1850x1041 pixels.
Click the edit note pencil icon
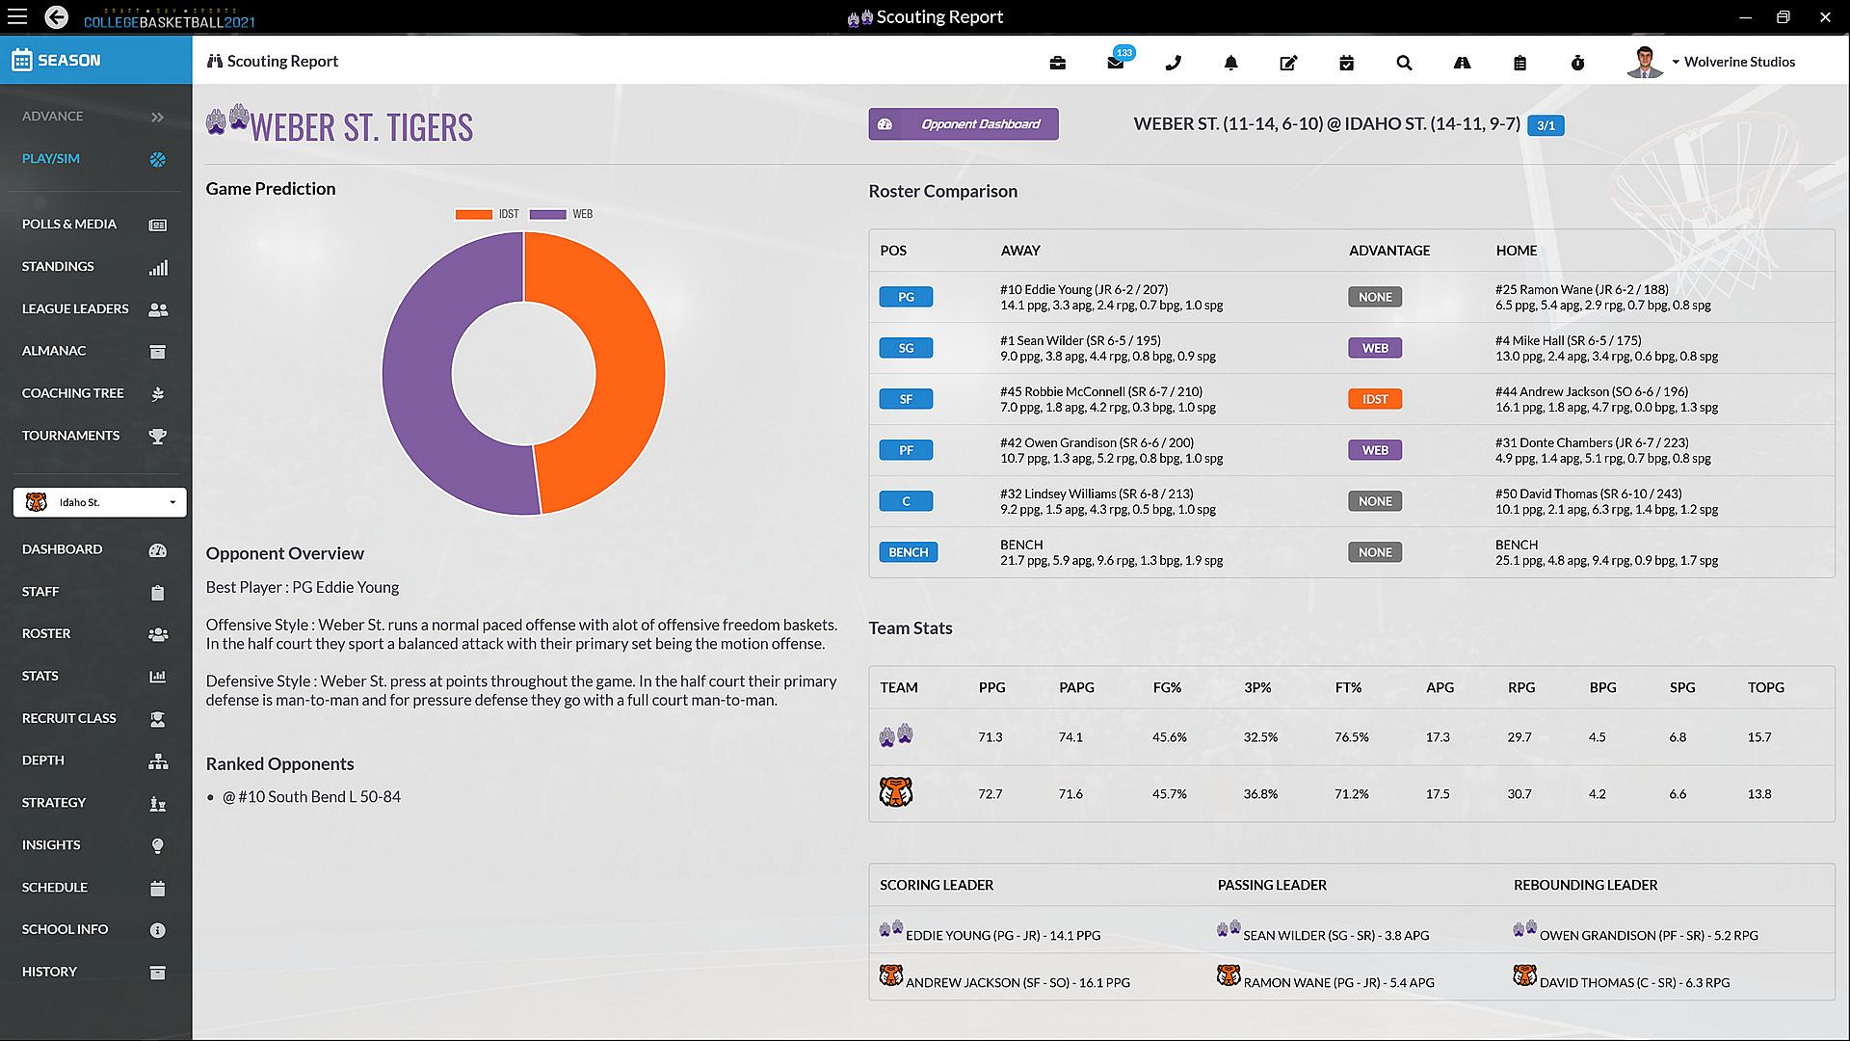coord(1288,63)
